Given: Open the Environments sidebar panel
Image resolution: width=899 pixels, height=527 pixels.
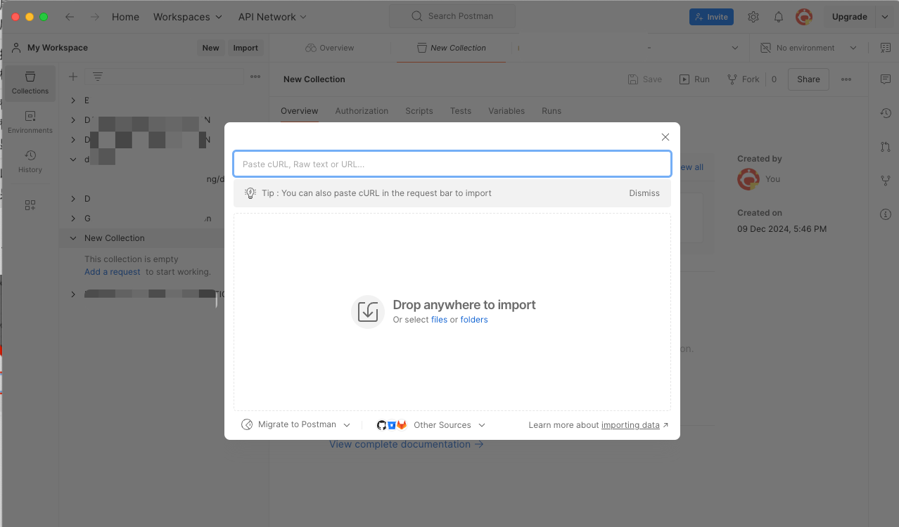Looking at the screenshot, I should [30, 122].
